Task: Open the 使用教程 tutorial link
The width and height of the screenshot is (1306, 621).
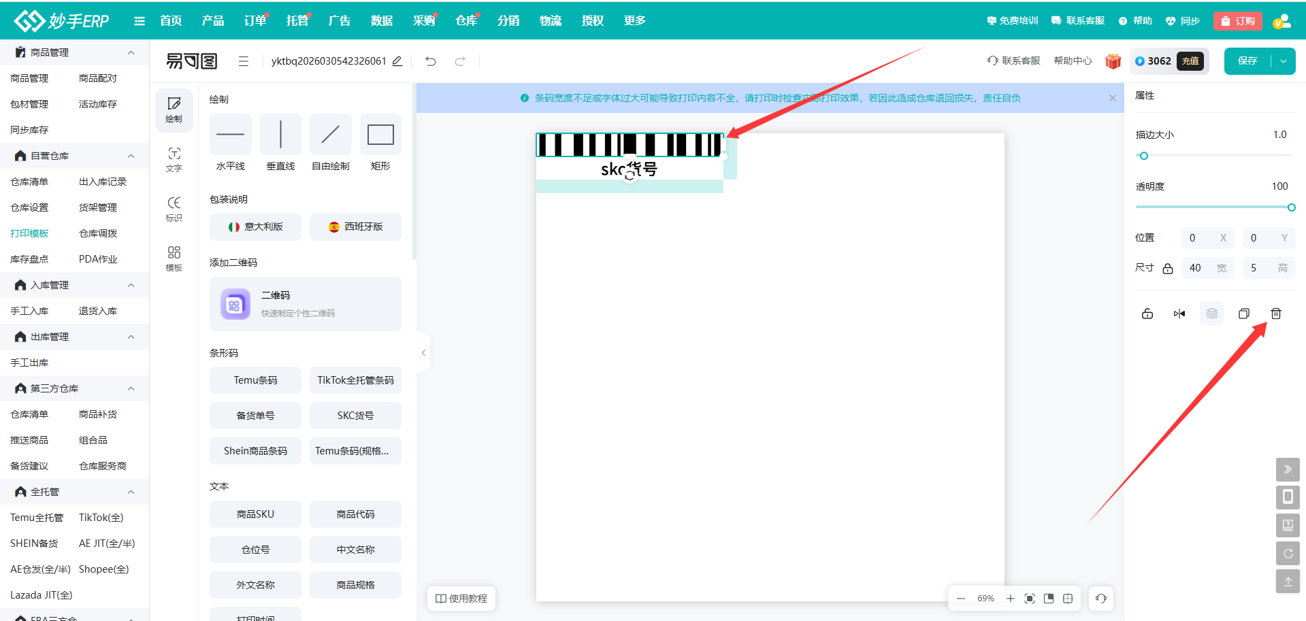Action: pyautogui.click(x=461, y=599)
